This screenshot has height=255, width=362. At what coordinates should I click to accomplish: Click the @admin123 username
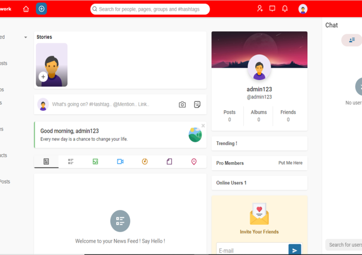pos(260,97)
